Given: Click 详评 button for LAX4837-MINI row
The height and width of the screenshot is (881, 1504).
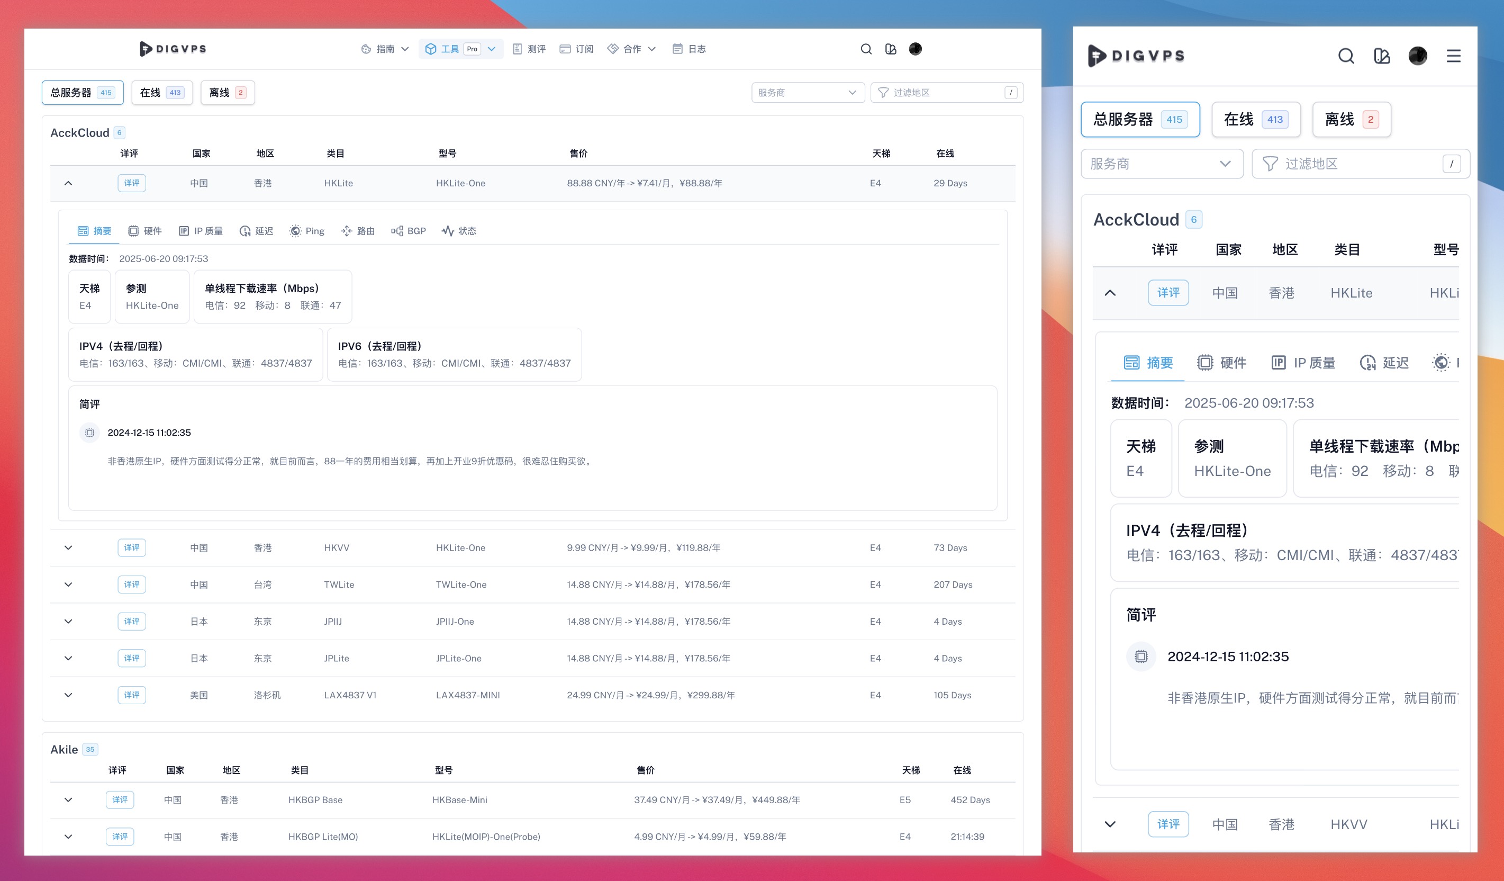Looking at the screenshot, I should click(131, 695).
